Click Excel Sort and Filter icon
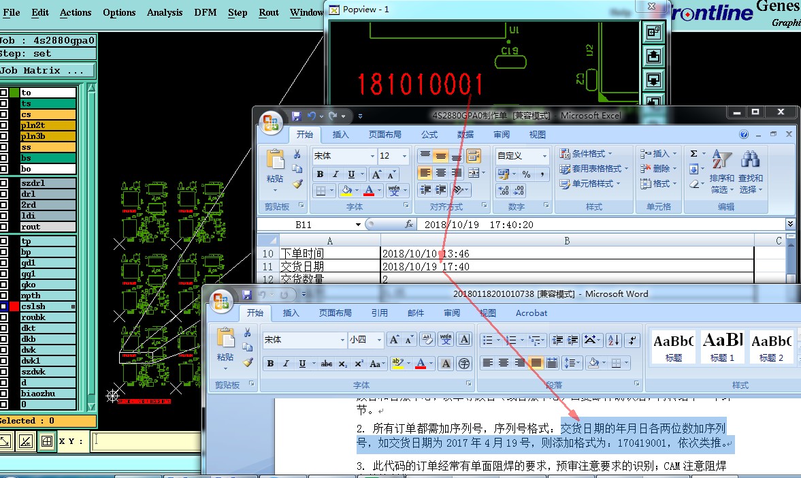 pos(722,159)
